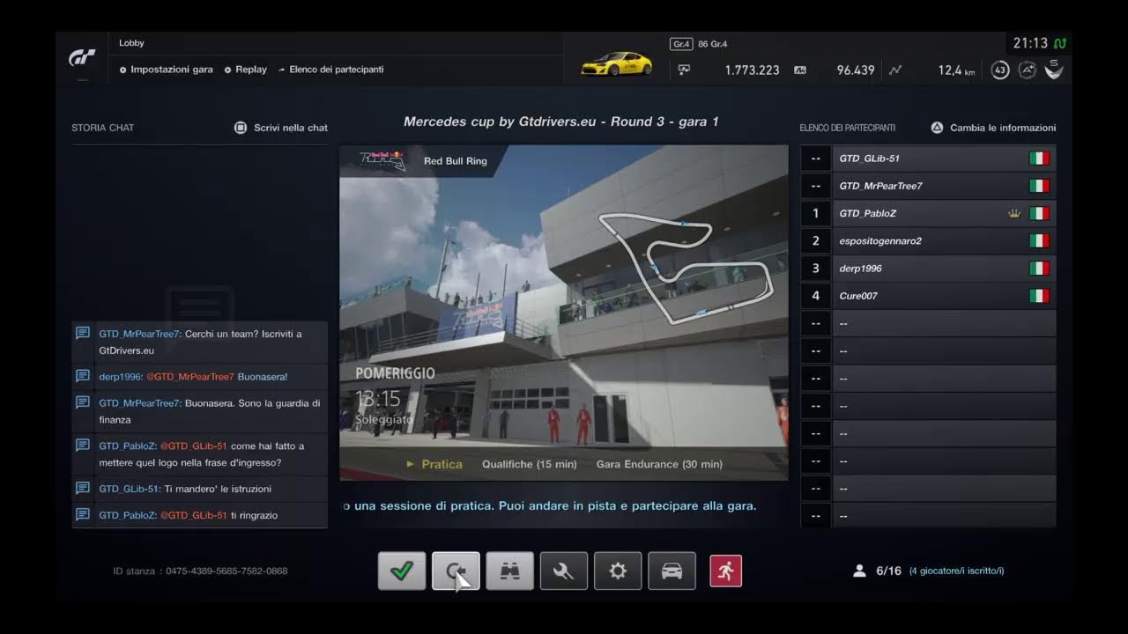The width and height of the screenshot is (1128, 634).
Task: Click the enter track icon button
Action: 456,571
